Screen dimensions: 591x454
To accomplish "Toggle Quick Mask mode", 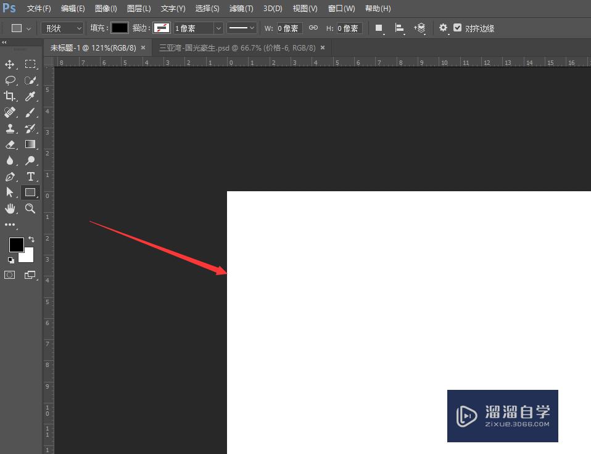I will point(9,274).
